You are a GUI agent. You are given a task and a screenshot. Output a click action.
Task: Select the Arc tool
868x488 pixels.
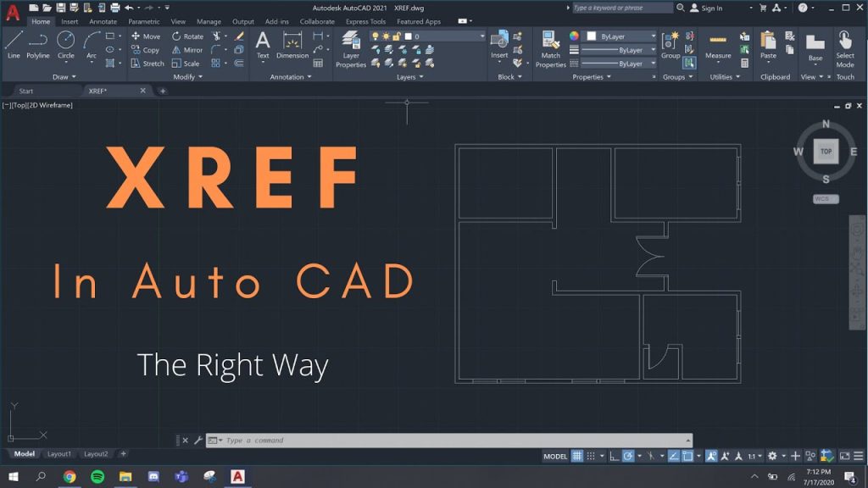(x=92, y=45)
